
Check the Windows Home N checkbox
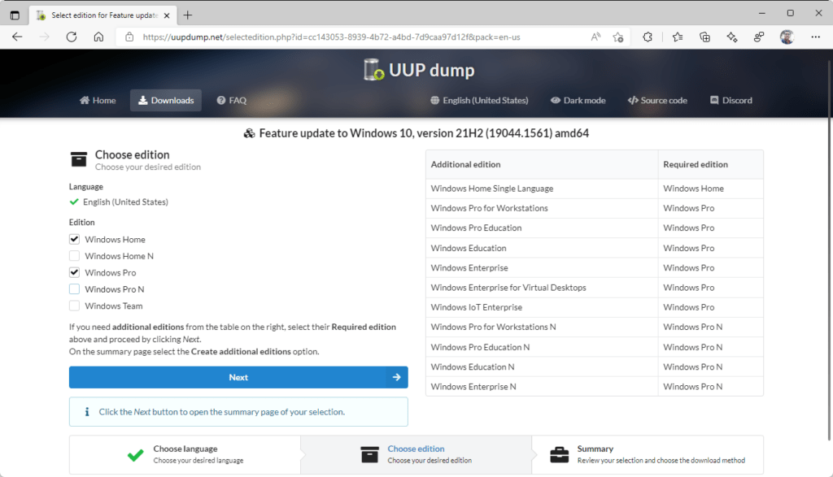click(75, 256)
